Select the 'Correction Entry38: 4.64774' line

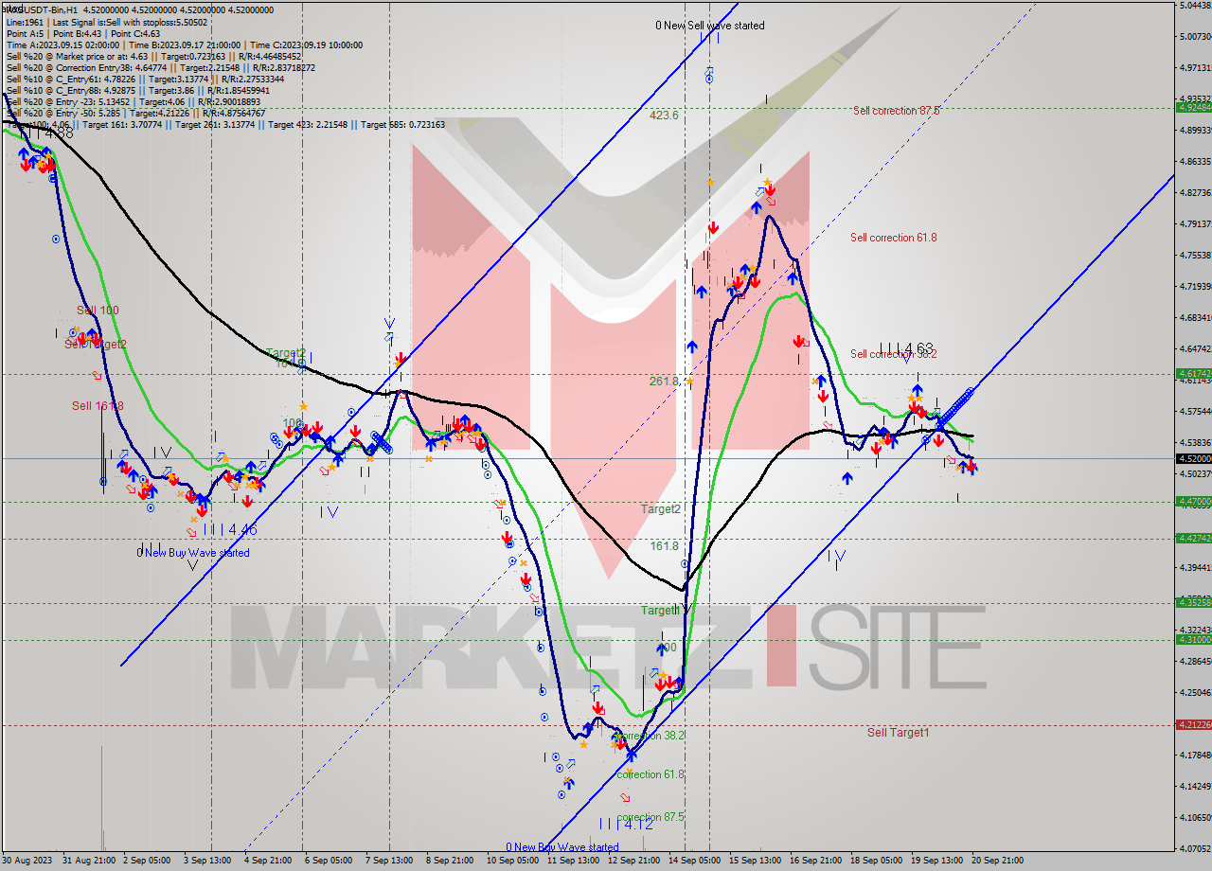point(160,67)
